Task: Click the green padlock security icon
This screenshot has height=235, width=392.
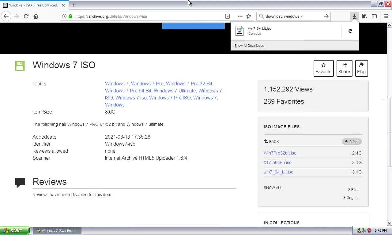Action: (70, 16)
